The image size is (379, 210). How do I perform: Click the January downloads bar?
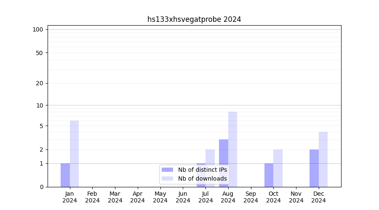74,154
